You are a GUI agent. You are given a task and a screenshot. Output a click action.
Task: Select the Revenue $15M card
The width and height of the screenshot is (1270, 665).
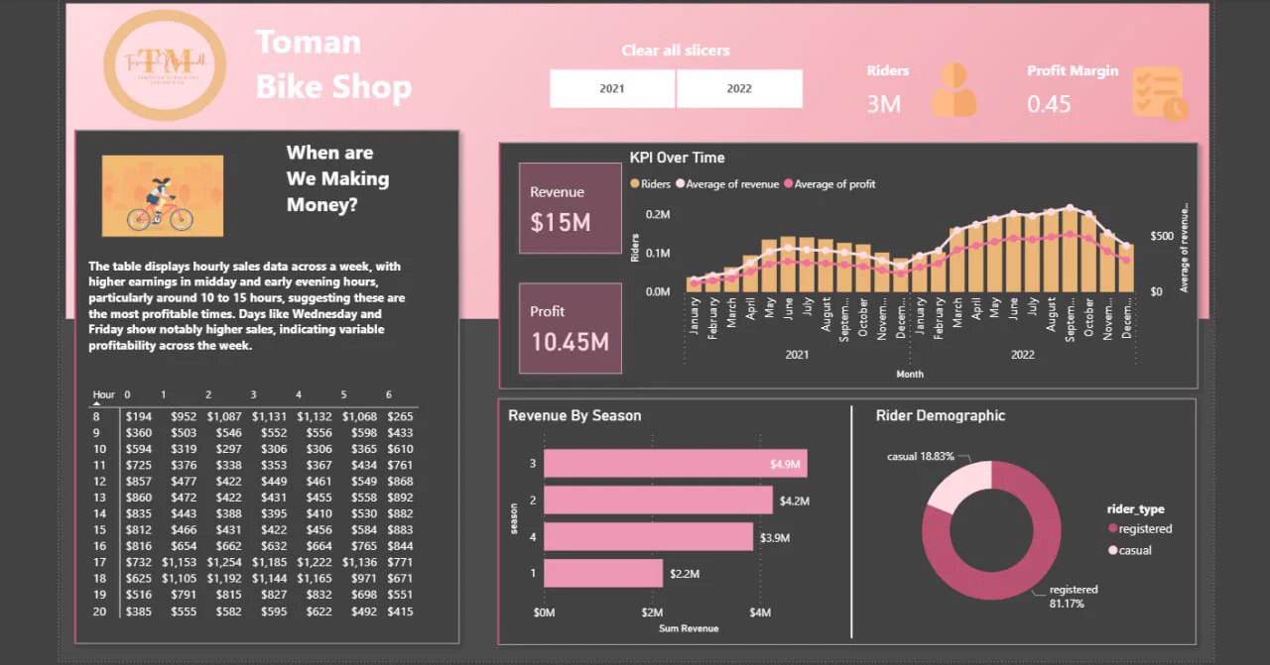pos(571,208)
